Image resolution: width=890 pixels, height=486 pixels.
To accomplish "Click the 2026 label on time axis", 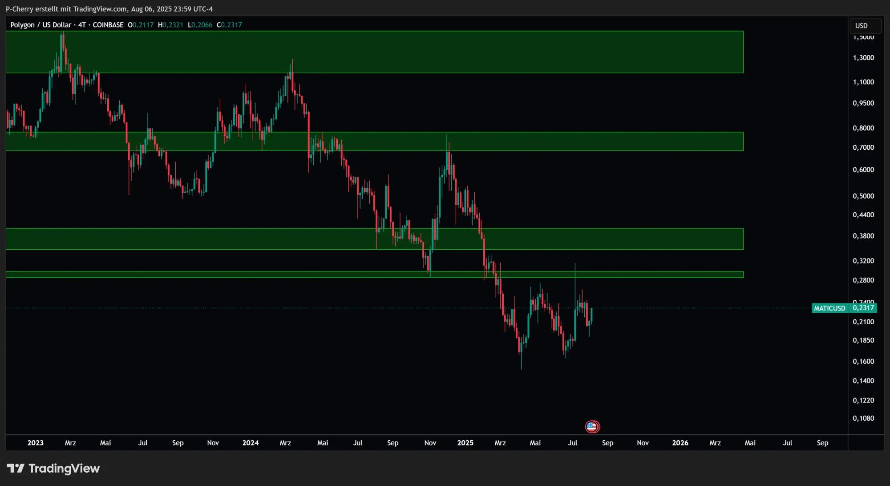I will (x=680, y=443).
